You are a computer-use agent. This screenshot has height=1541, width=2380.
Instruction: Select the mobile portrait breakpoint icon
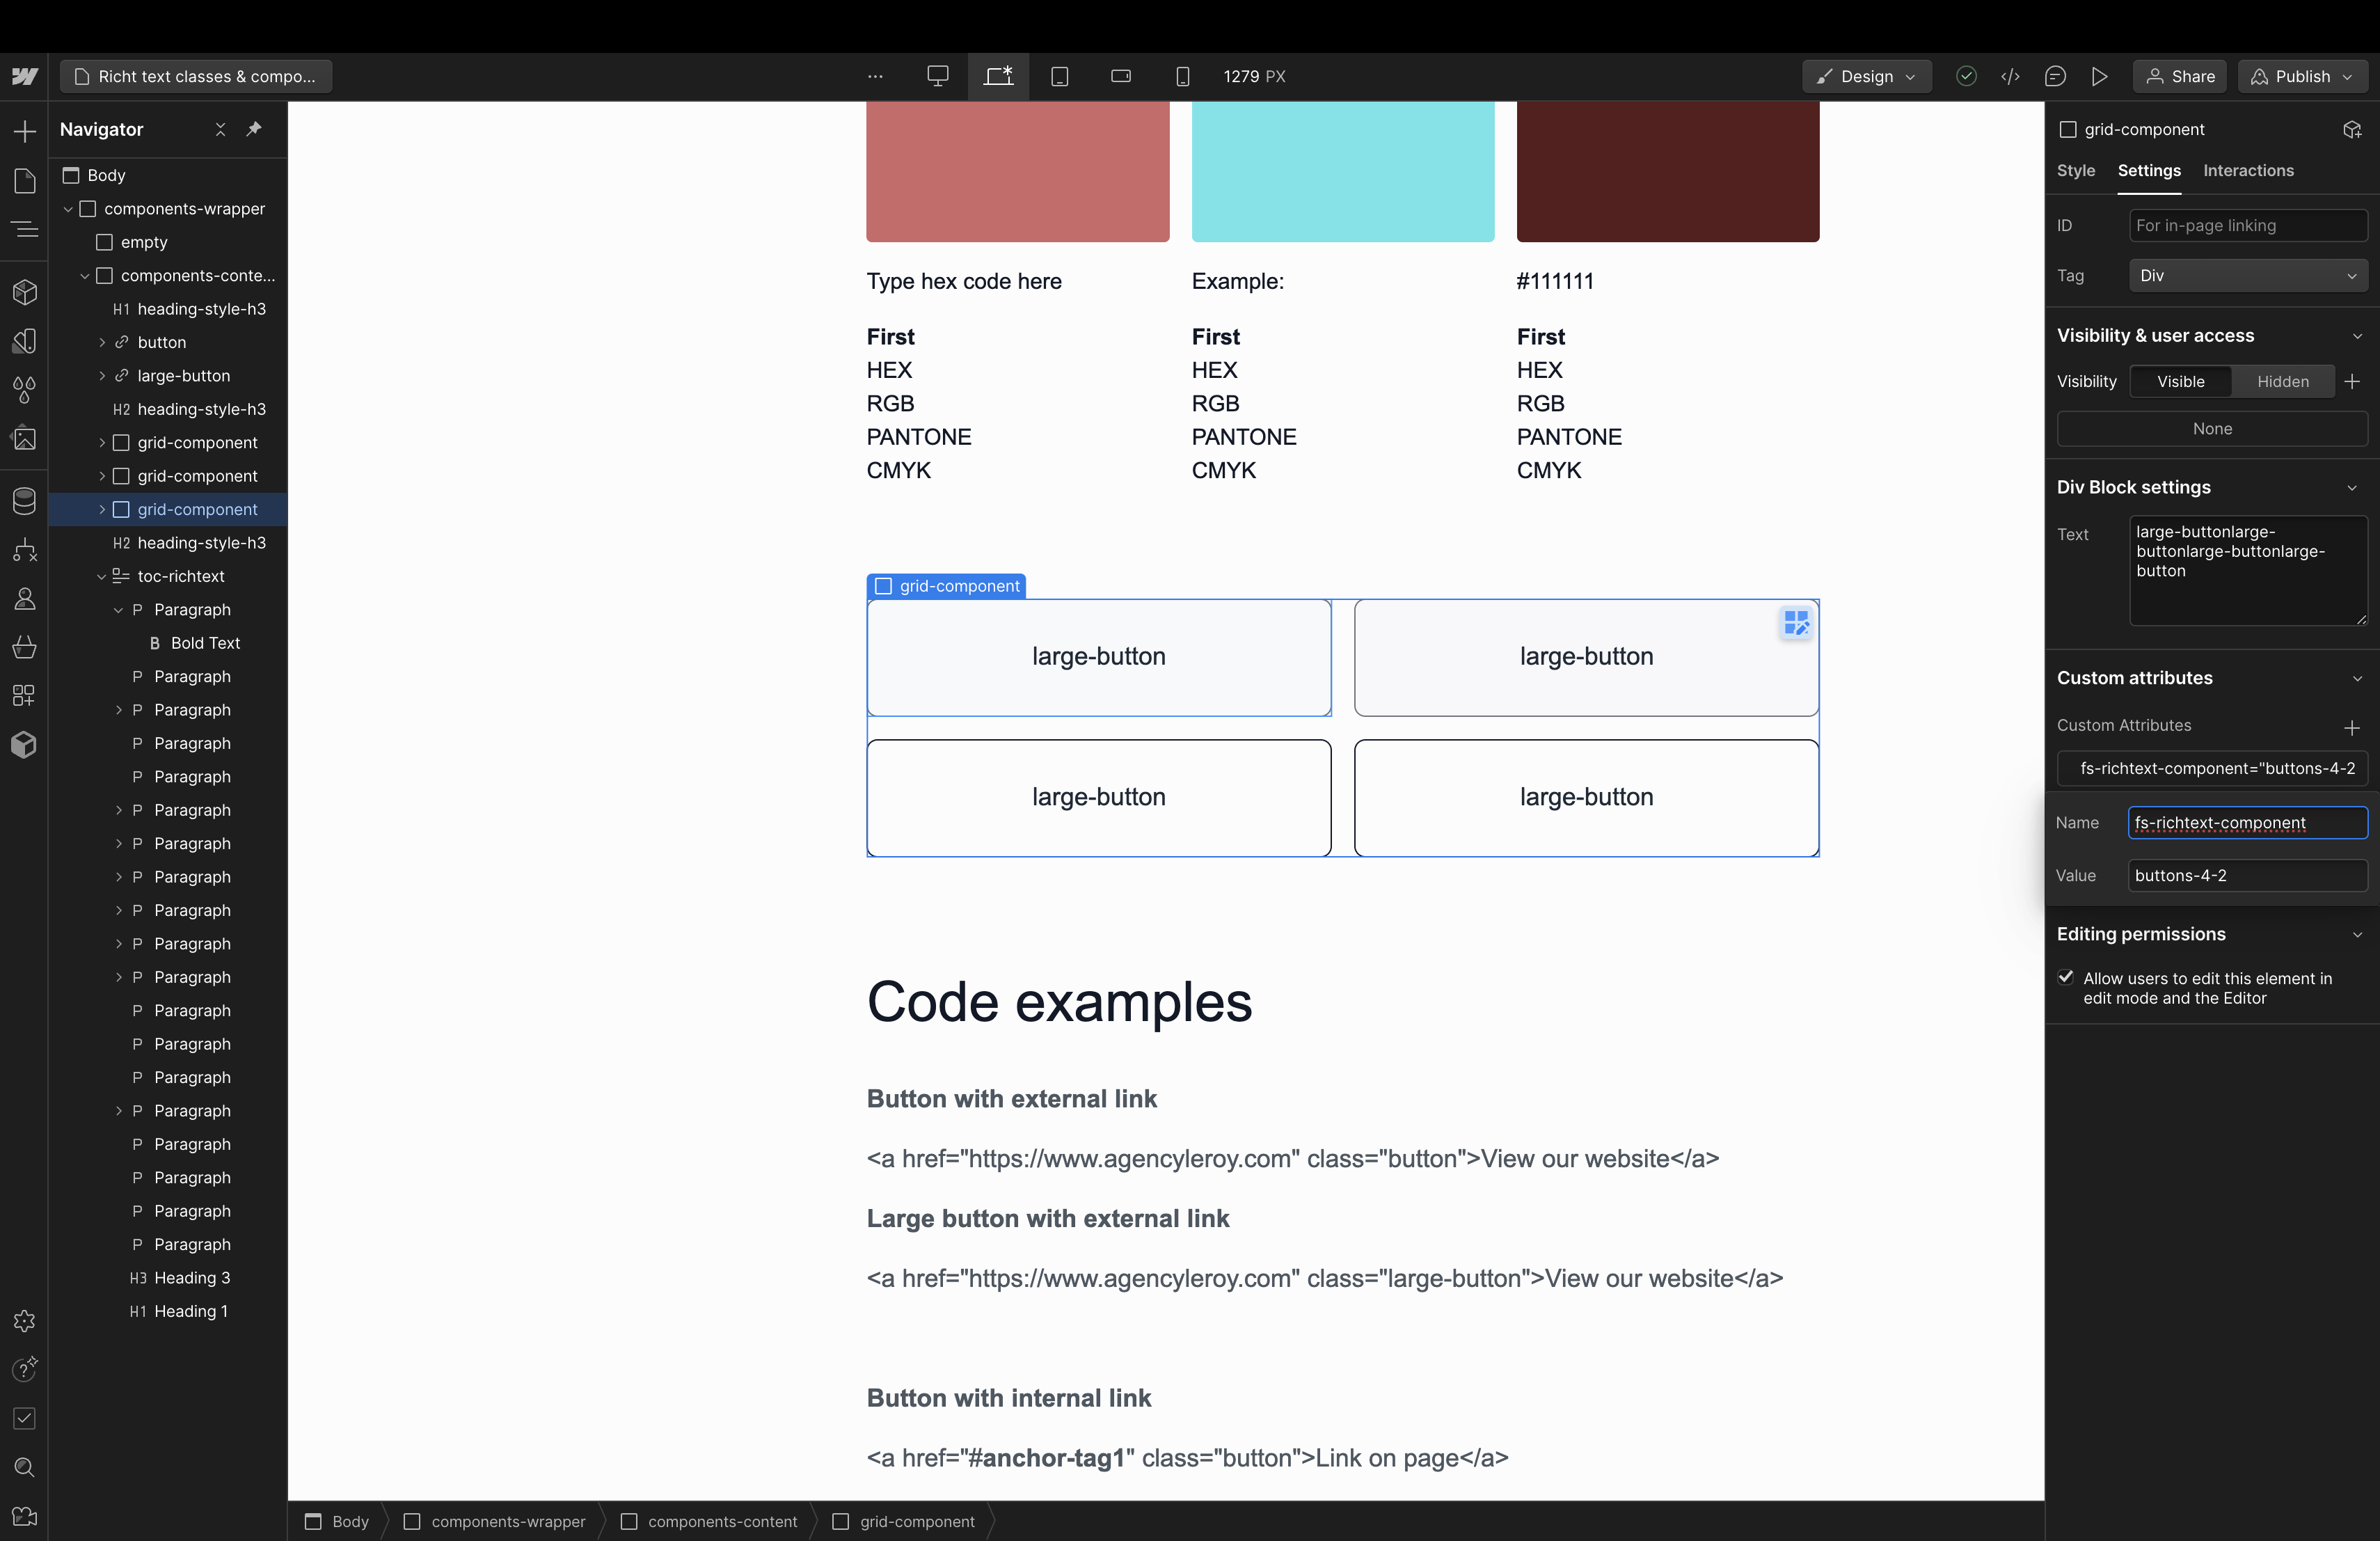coord(1182,76)
